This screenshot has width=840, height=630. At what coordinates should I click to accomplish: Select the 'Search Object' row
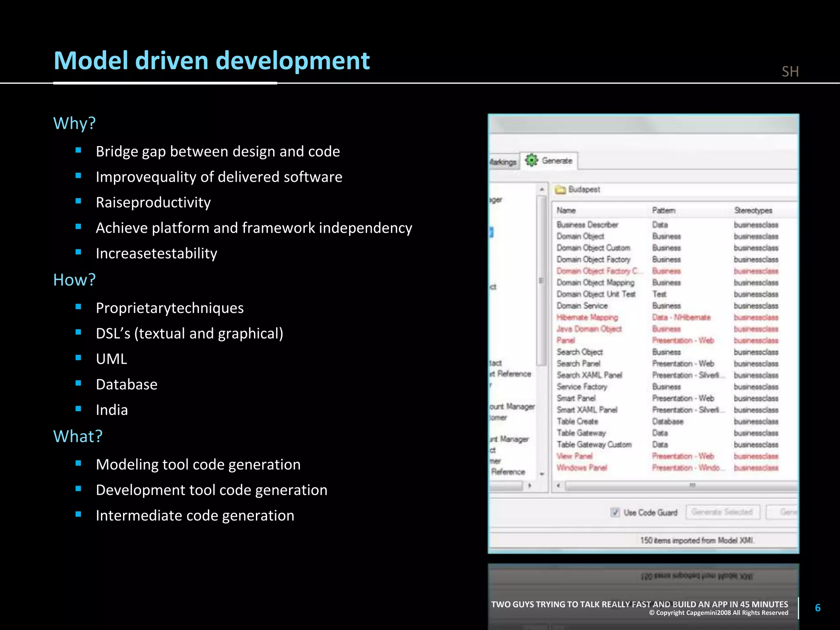click(667, 352)
